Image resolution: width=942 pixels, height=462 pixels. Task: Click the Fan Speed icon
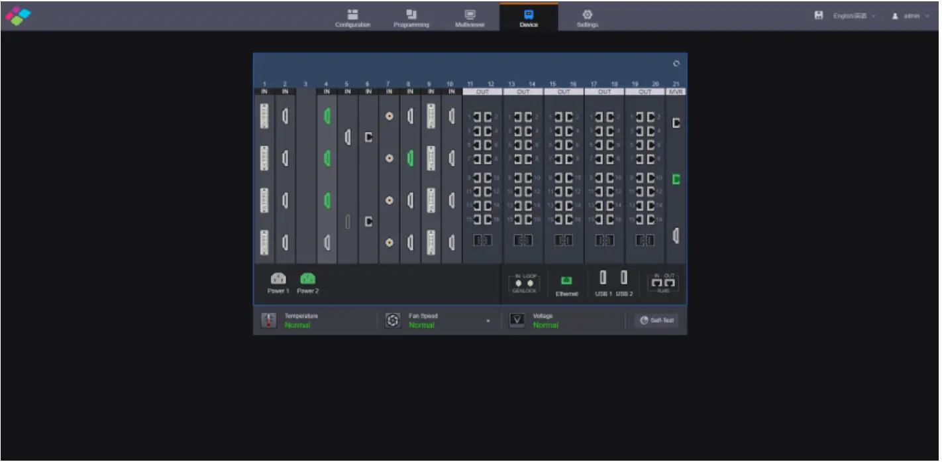(x=392, y=320)
